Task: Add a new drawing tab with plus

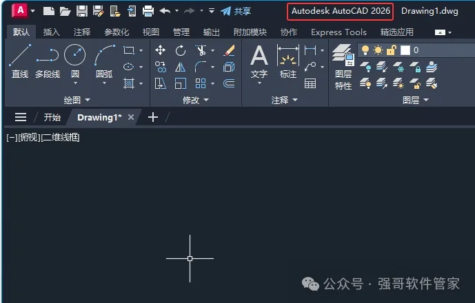Action: 153,117
